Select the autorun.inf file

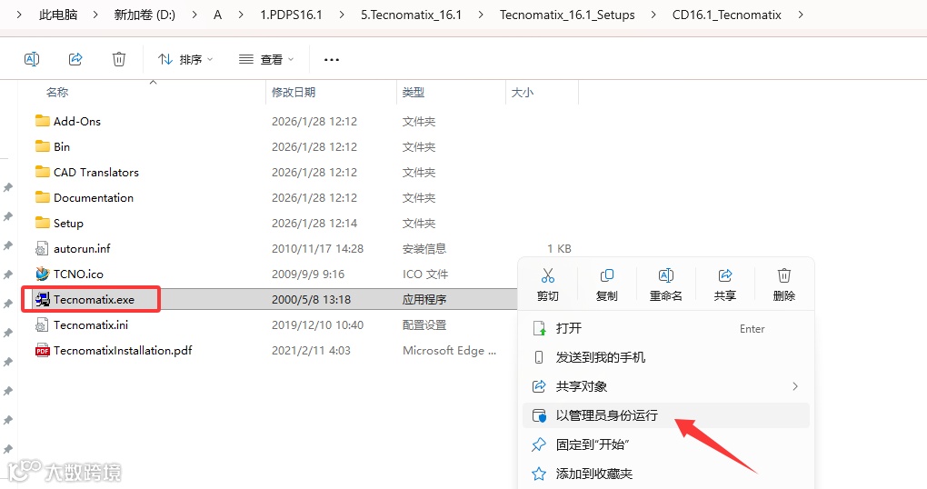82,248
